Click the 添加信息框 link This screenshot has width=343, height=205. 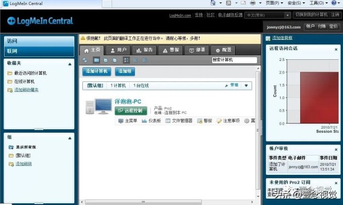click(x=282, y=38)
